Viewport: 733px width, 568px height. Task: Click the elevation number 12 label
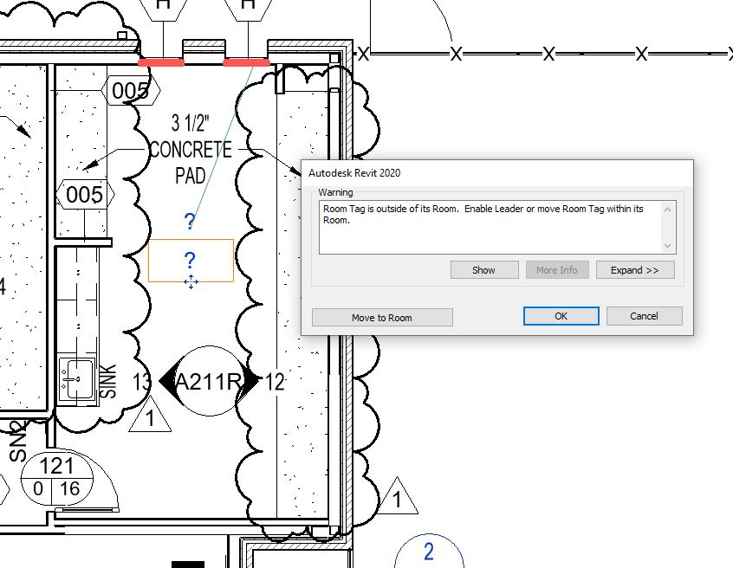click(275, 382)
